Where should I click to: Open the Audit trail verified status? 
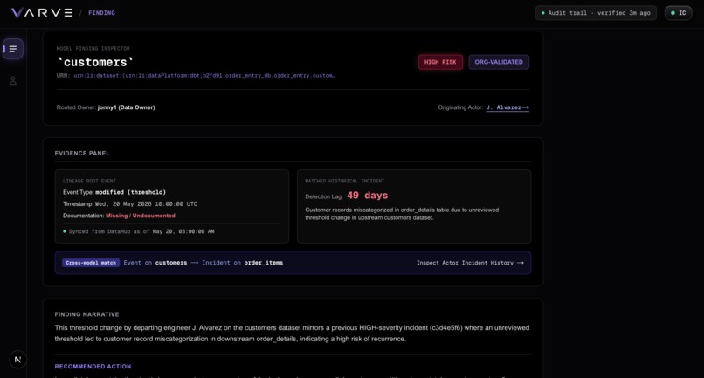click(596, 13)
